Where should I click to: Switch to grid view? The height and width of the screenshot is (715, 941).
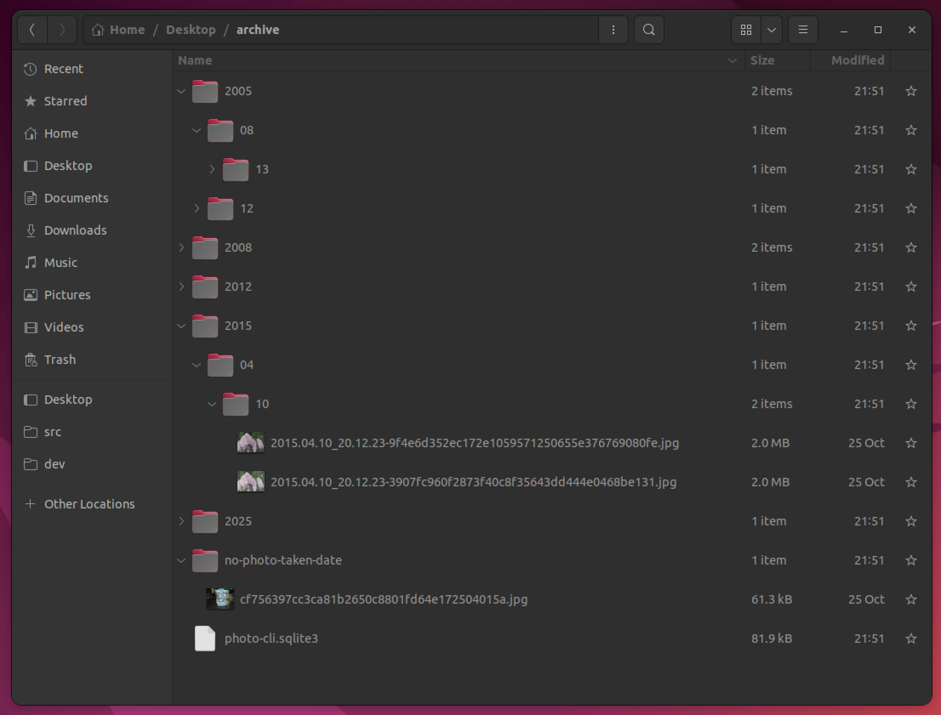click(746, 30)
